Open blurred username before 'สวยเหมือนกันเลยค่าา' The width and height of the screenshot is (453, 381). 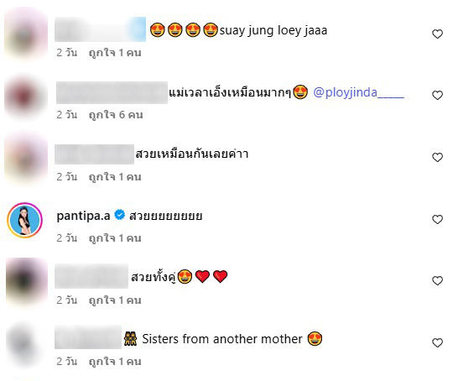(94, 154)
